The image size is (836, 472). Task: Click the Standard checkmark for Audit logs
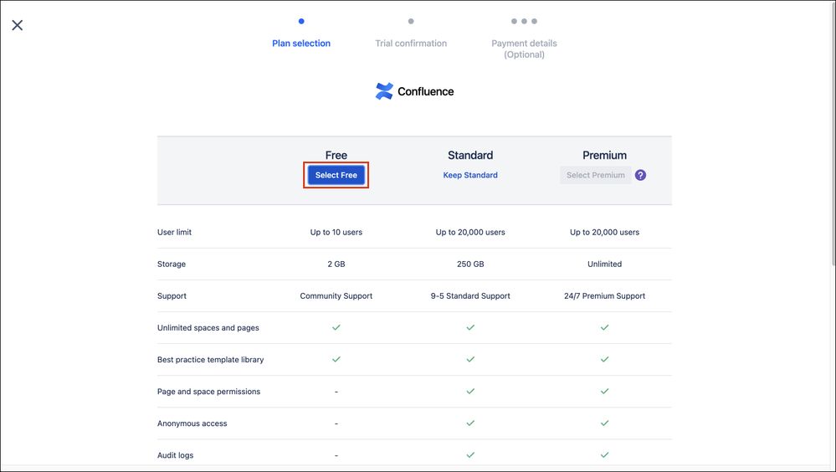click(x=470, y=455)
